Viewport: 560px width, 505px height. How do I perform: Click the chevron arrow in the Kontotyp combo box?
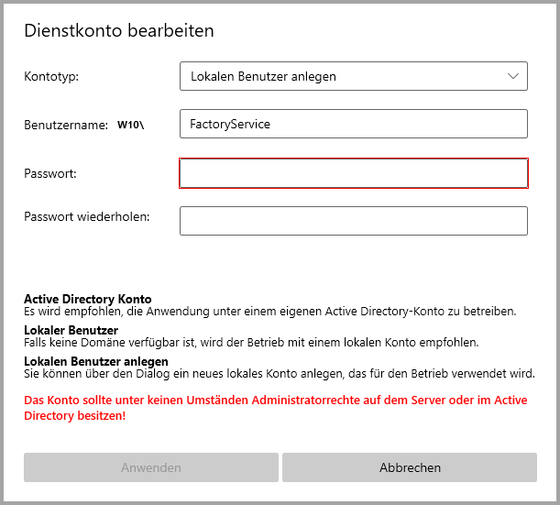coord(513,77)
